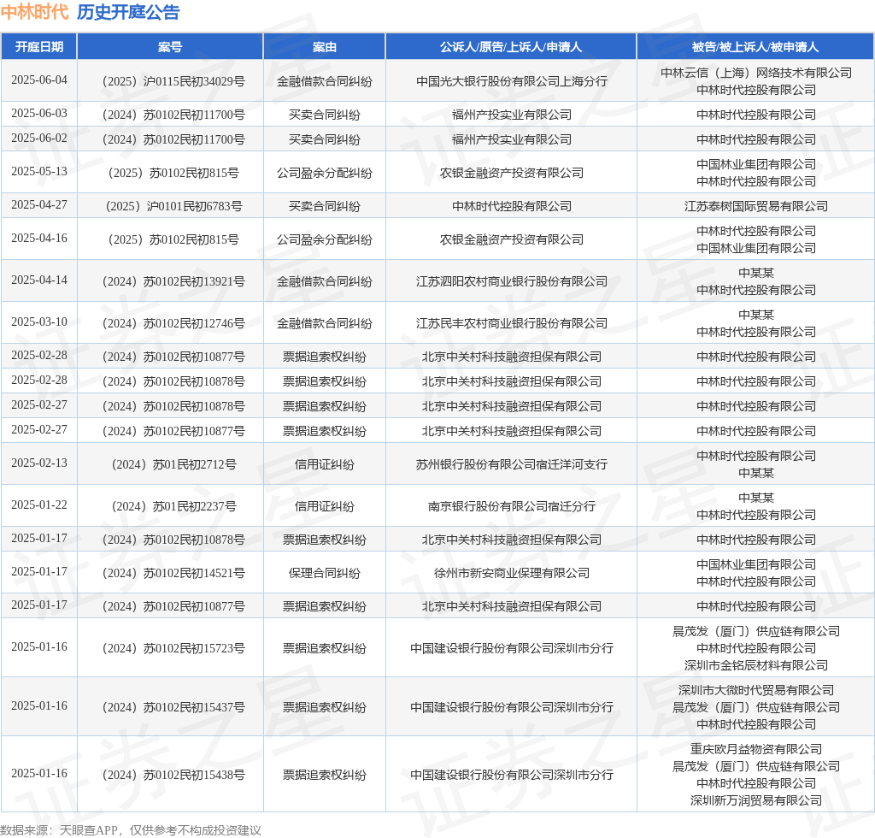The height and width of the screenshot is (838, 875).
Task: Click 信用证纠纷 in 2025-02-13 row
Action: tap(324, 464)
